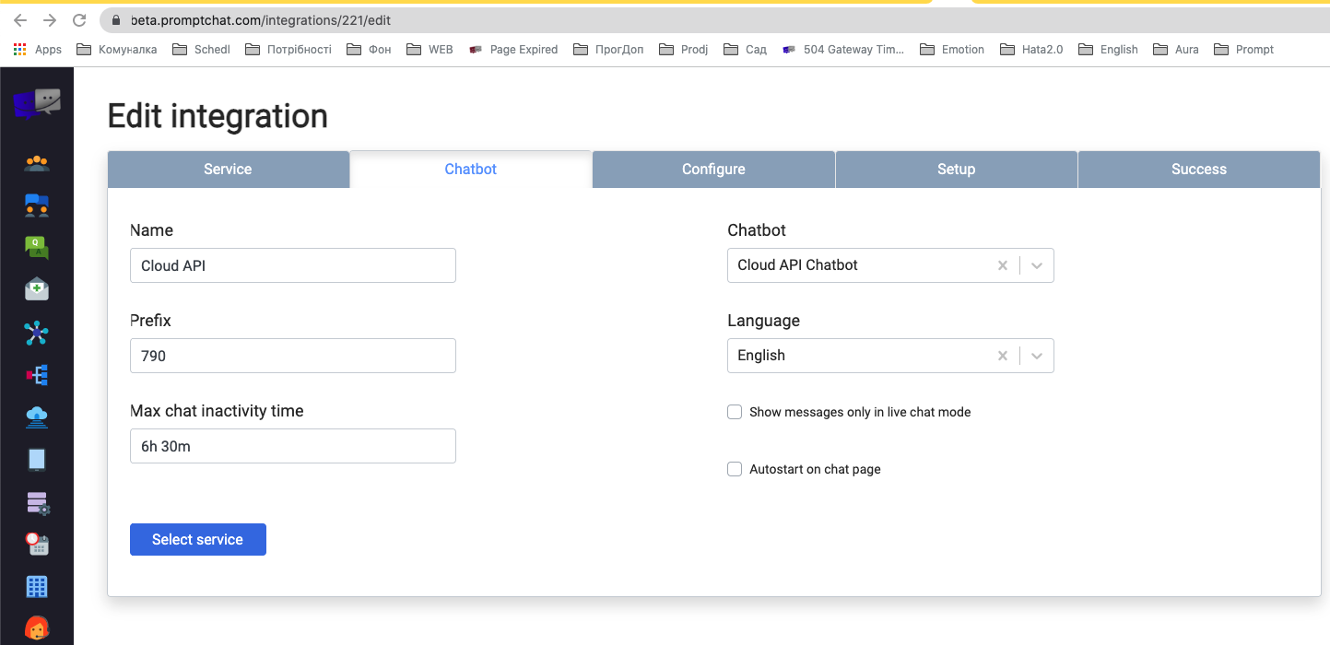
Task: Click the Select service button
Action: (198, 540)
